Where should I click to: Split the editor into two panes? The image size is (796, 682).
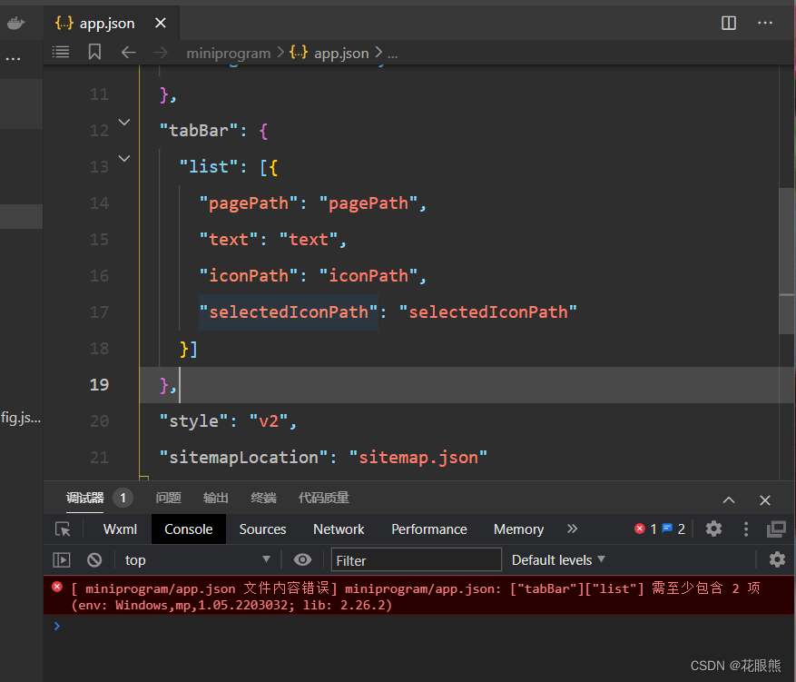(729, 23)
